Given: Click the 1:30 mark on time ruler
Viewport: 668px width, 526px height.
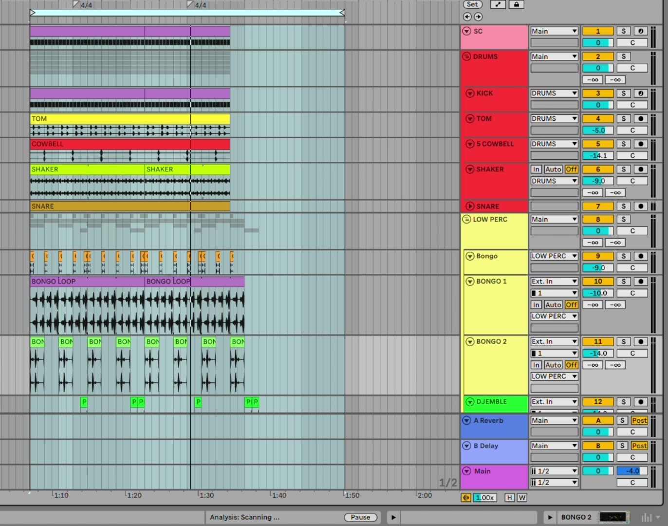Looking at the screenshot, I should click(206, 495).
